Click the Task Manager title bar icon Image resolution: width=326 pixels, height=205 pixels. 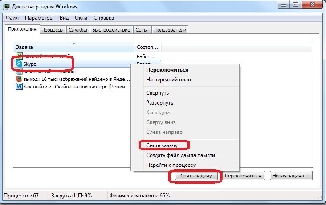point(6,7)
